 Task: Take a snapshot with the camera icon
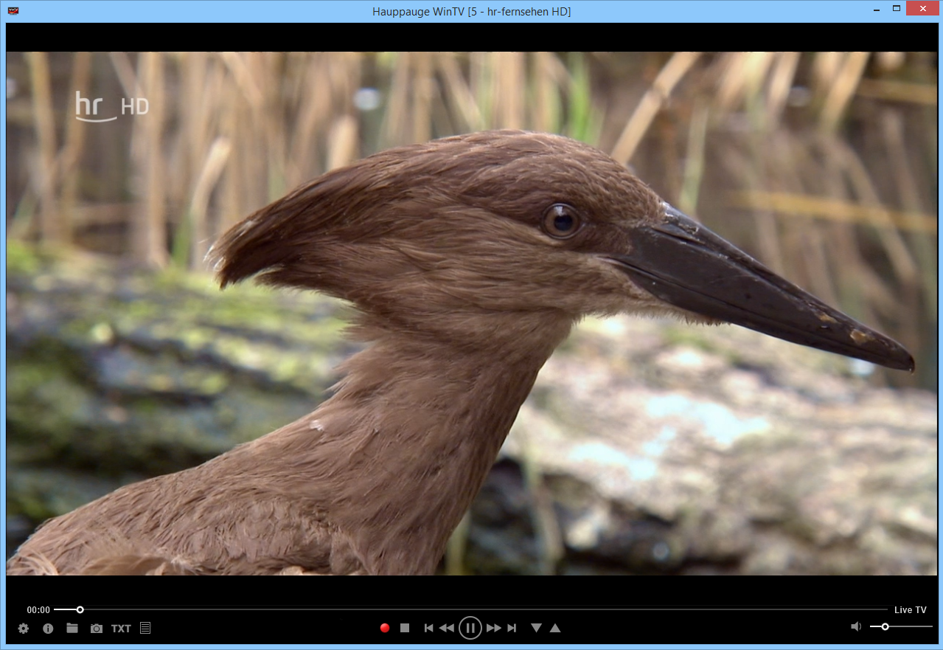pyautogui.click(x=97, y=629)
